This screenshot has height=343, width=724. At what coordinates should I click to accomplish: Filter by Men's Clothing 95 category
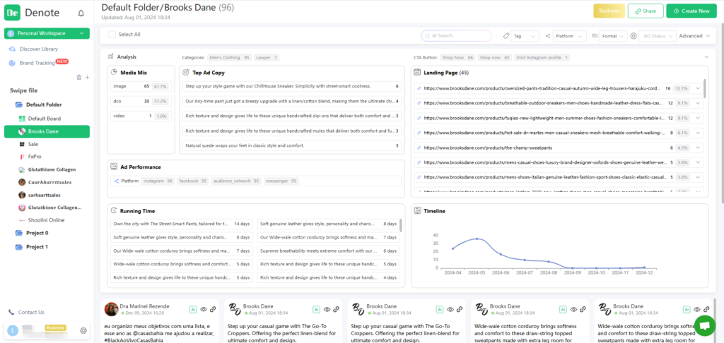click(230, 58)
